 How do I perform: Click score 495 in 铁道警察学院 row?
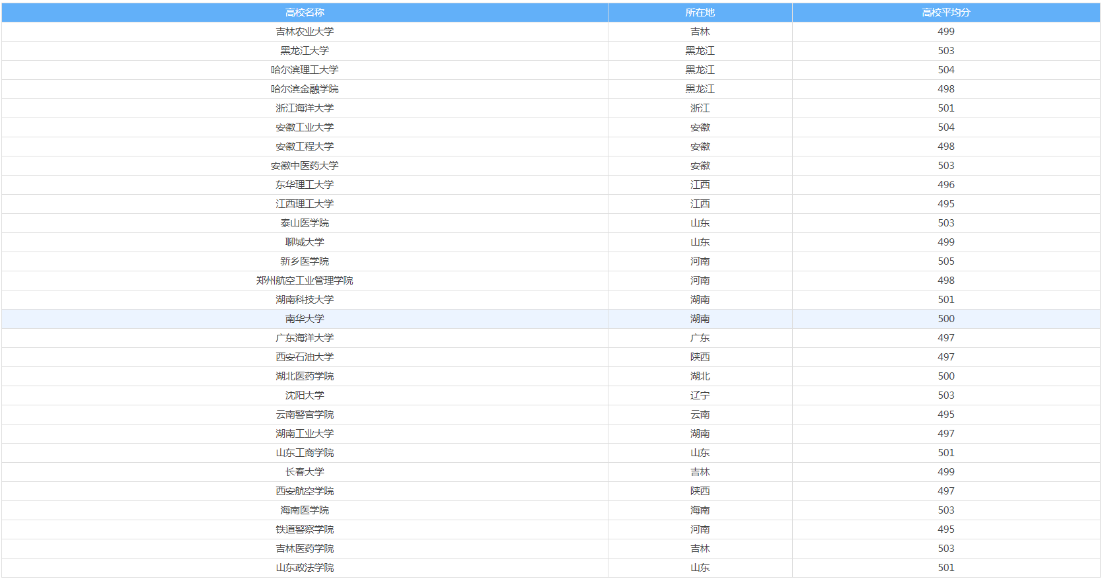[946, 529]
